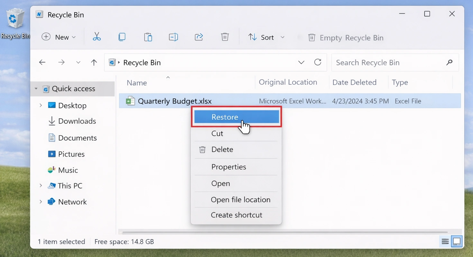The width and height of the screenshot is (473, 257).
Task: Select Create shortcut menu entry
Action: 236,215
